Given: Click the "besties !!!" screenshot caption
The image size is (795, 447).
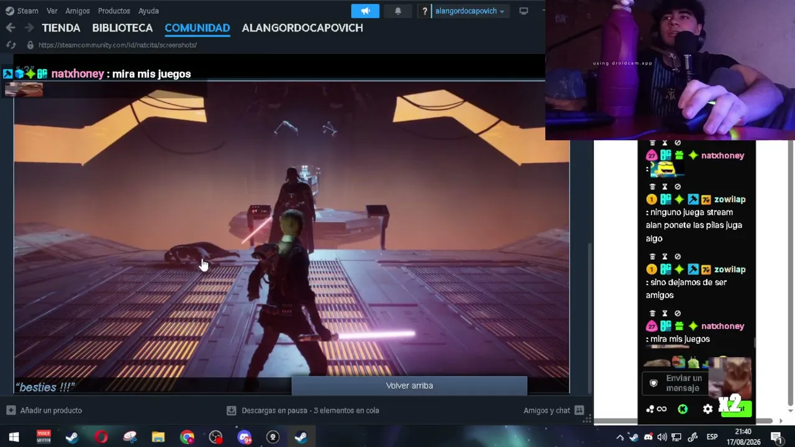Looking at the screenshot, I should [x=45, y=387].
